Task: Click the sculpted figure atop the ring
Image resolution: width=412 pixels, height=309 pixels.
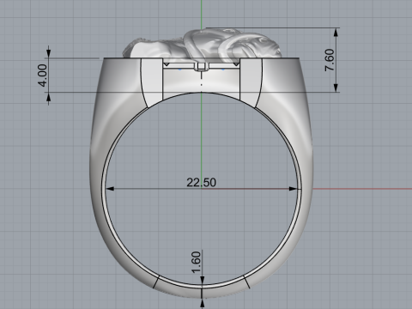Action: coord(203,45)
